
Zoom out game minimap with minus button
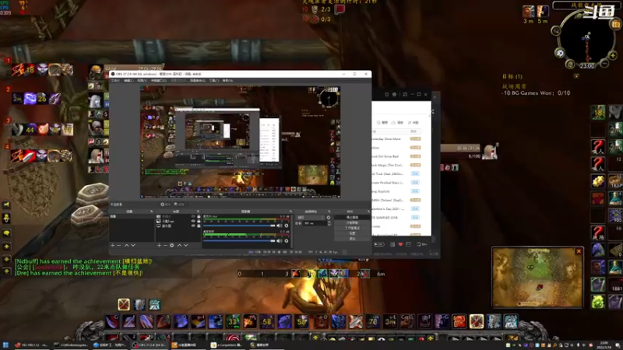tap(604, 63)
